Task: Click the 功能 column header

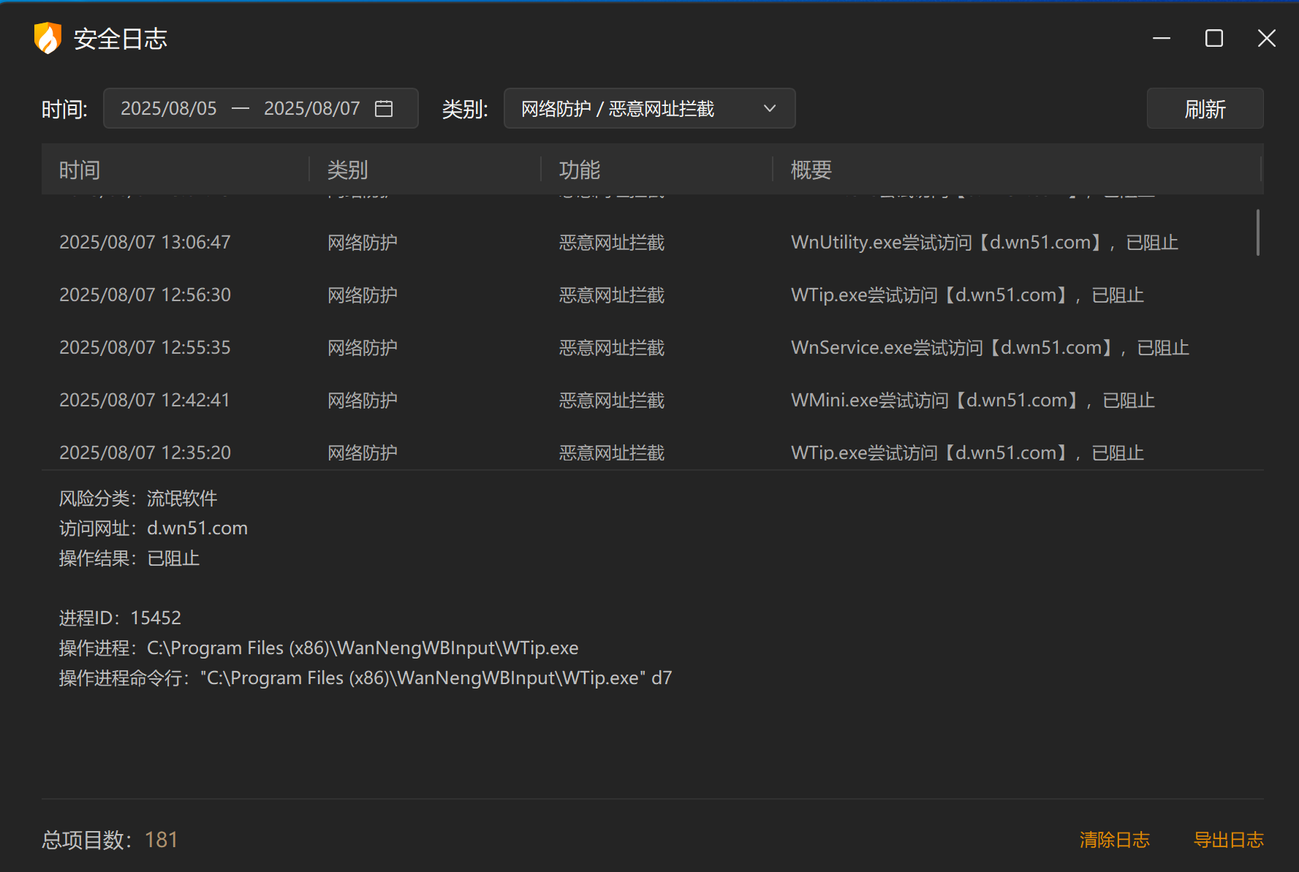Action: pos(579,170)
